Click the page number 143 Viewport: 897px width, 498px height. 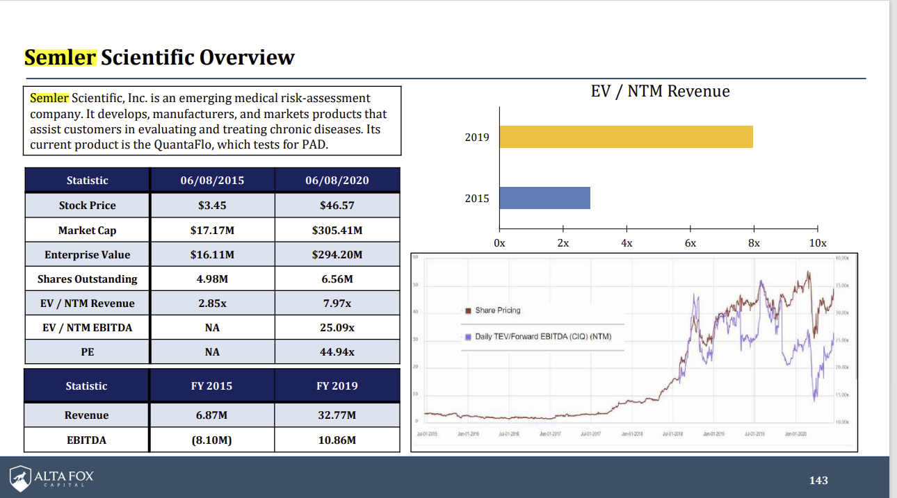(x=818, y=480)
